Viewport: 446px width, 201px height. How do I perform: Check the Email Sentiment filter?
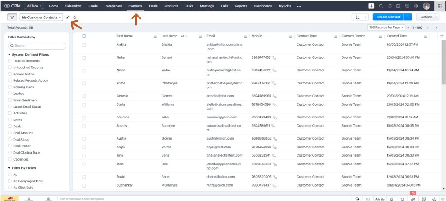(10, 100)
